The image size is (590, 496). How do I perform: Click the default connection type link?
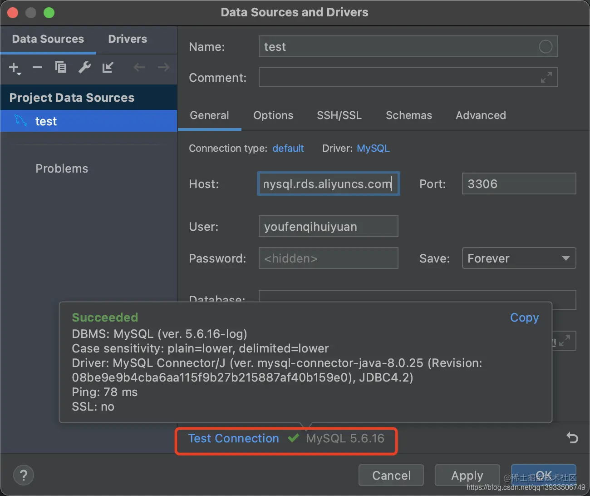point(288,149)
